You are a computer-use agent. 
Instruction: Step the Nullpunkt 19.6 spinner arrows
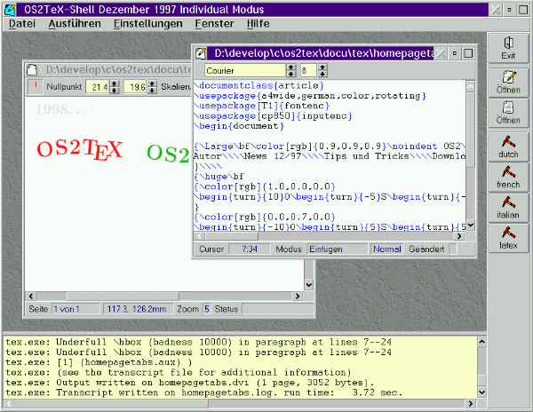152,87
